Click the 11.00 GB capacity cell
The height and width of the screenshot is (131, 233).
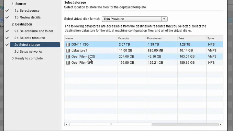(126, 51)
